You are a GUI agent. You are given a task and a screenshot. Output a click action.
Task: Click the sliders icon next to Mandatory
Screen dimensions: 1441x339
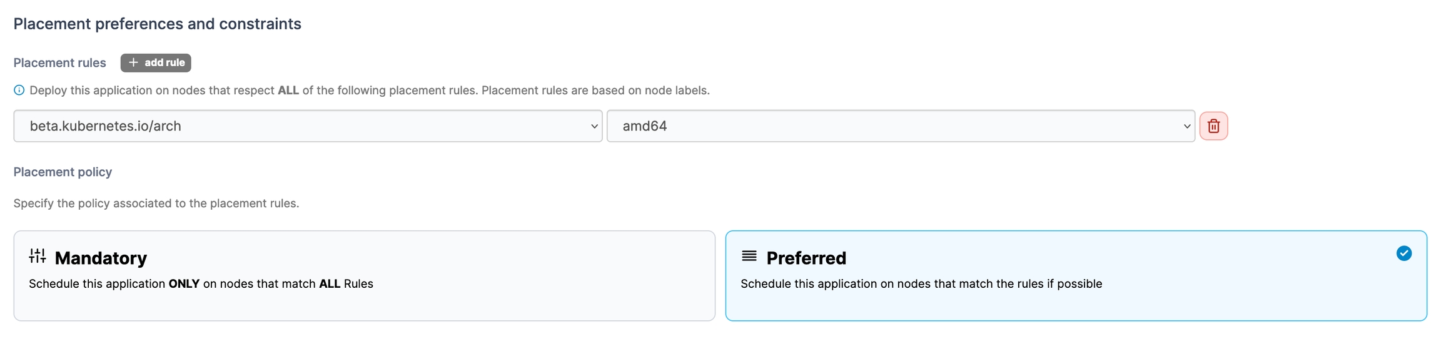pos(38,256)
